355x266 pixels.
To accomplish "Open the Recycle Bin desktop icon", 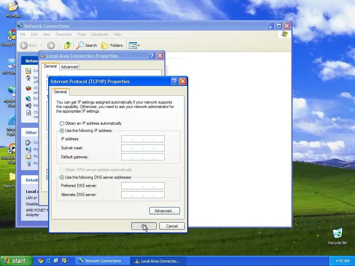I will (x=338, y=236).
